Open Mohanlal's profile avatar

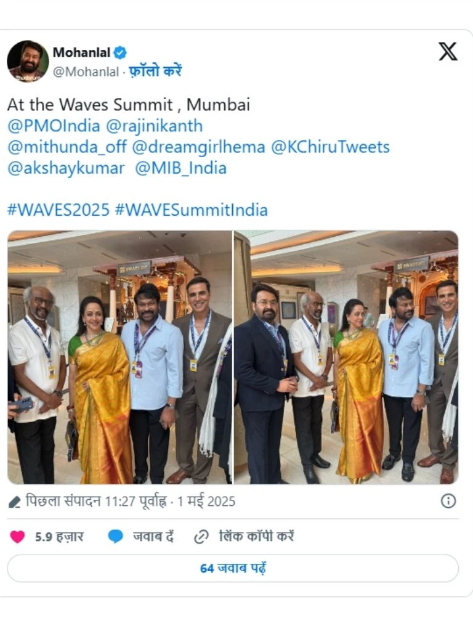(28, 61)
